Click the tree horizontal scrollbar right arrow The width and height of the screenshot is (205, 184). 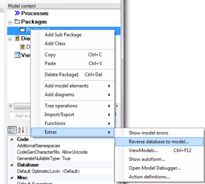pos(117,106)
